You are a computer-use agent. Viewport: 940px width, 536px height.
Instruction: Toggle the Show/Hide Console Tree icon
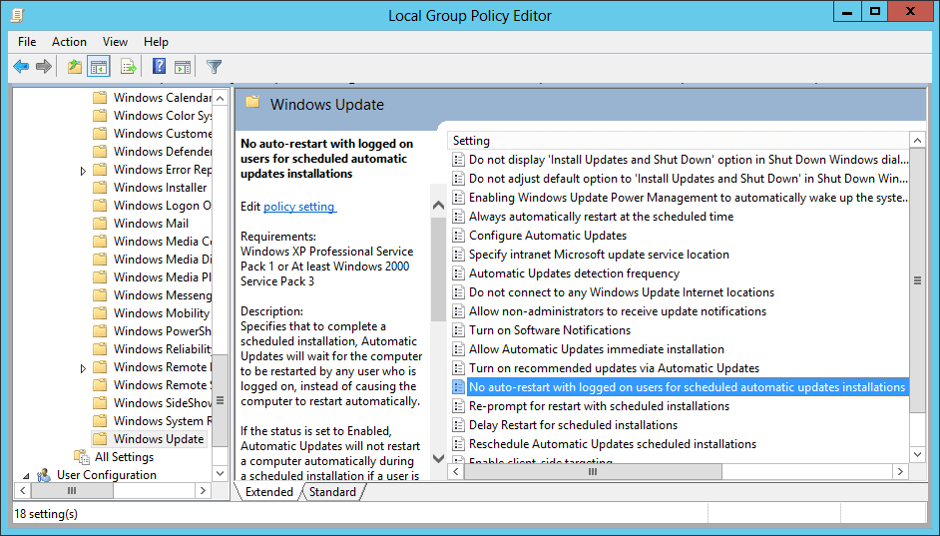coord(99,67)
